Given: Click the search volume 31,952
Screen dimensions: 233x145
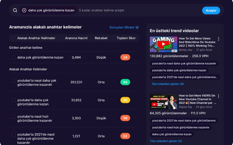Looking at the screenshot, I should [76, 100].
